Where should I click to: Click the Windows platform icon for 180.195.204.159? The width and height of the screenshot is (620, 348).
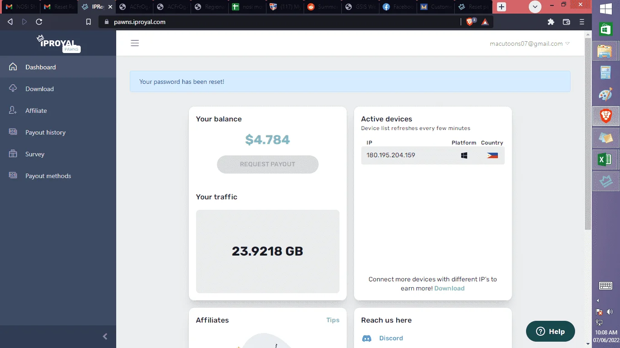464,155
